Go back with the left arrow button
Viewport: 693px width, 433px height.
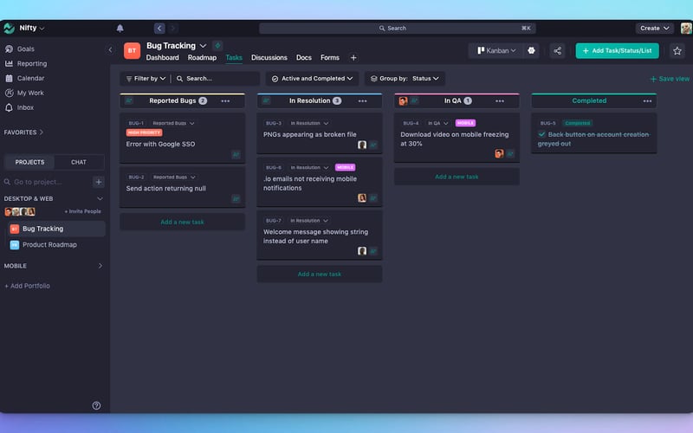point(159,29)
